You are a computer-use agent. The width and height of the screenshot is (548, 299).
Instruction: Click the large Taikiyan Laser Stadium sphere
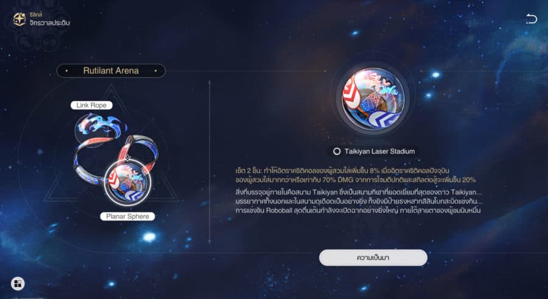click(373, 98)
